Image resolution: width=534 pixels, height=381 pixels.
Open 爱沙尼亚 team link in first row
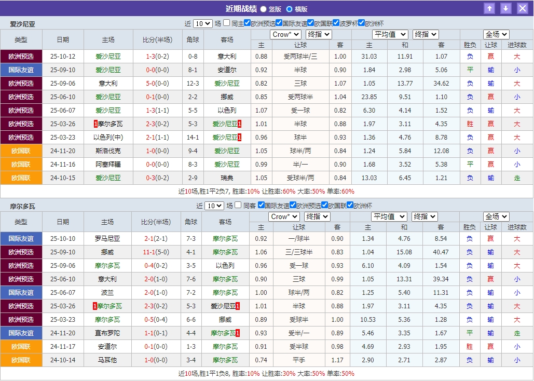pyautogui.click(x=108, y=56)
